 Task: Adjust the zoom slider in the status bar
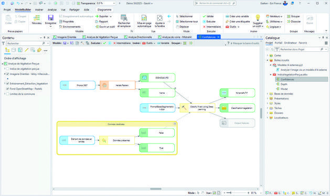click(230, 193)
